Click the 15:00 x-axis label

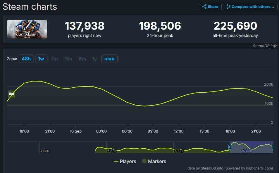204,131
